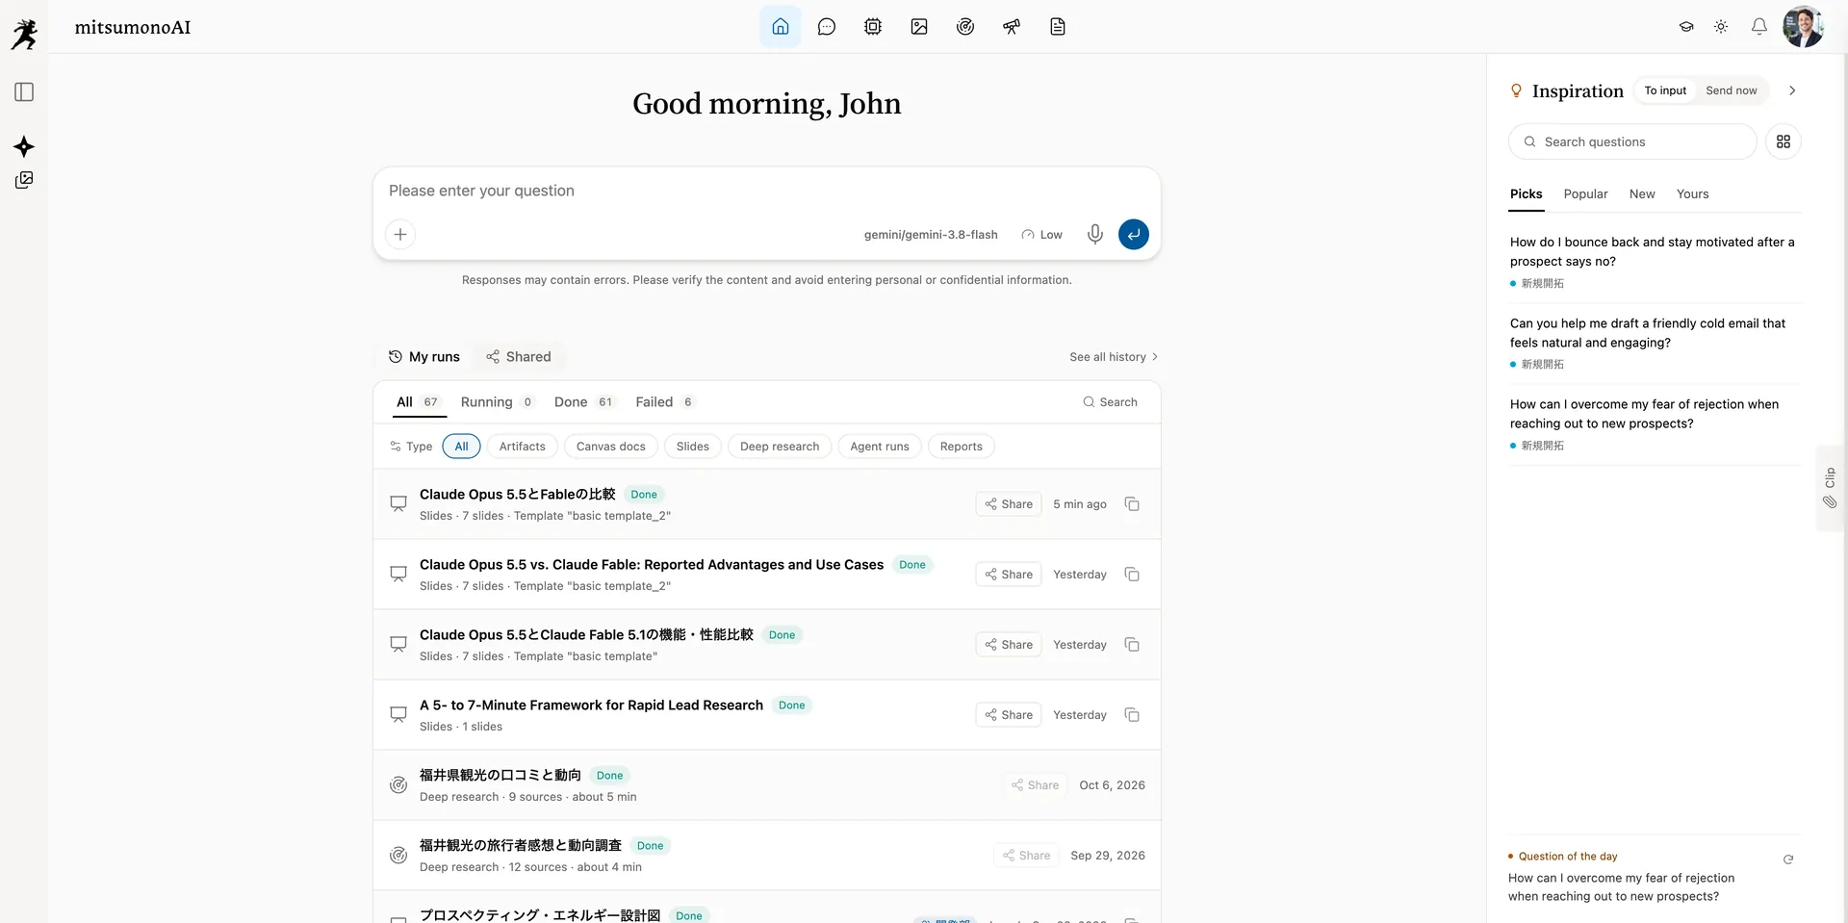The height and width of the screenshot is (923, 1848).
Task: Switch to Yours tab in Inspiration
Action: (1692, 194)
